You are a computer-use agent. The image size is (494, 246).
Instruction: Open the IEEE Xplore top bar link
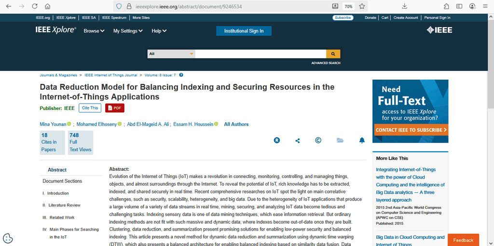(x=66, y=18)
